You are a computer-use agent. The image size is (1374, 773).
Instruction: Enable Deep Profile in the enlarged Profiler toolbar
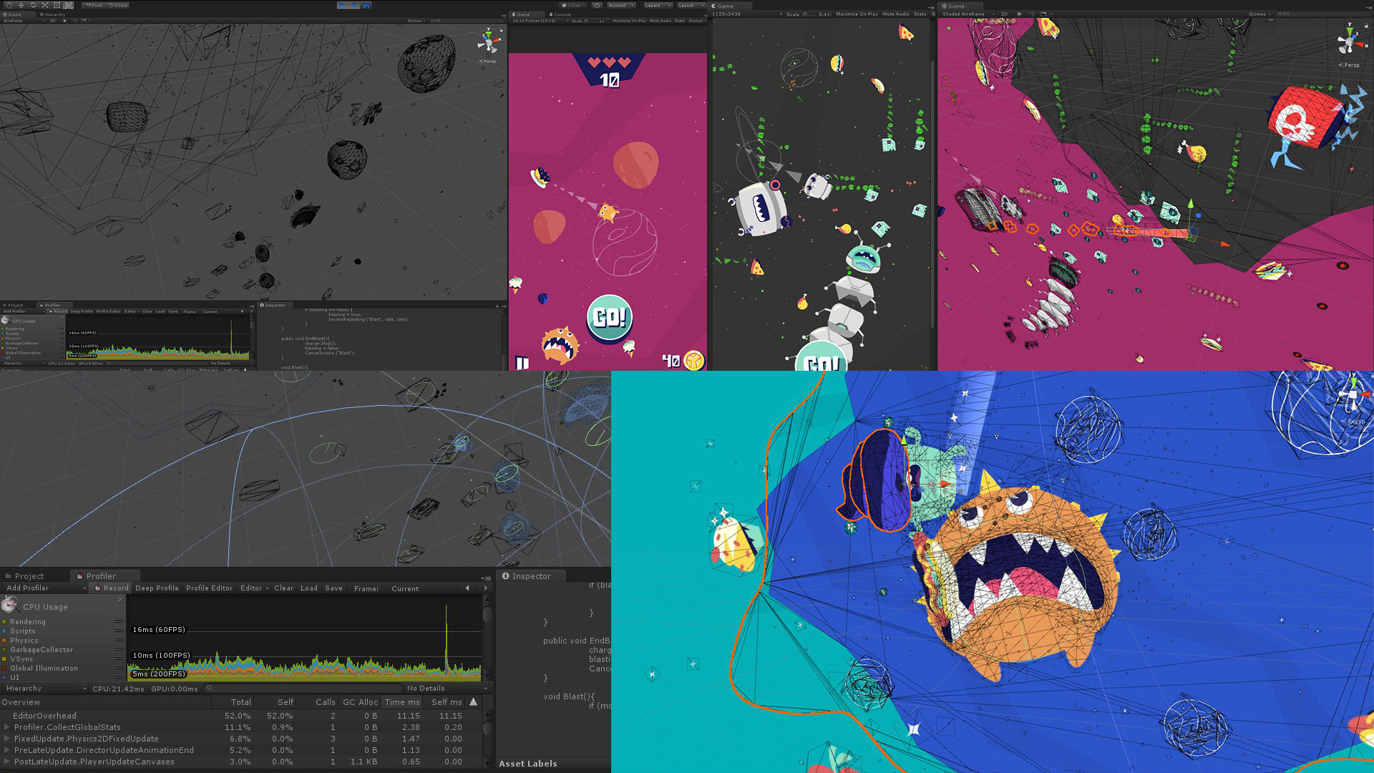coord(157,588)
